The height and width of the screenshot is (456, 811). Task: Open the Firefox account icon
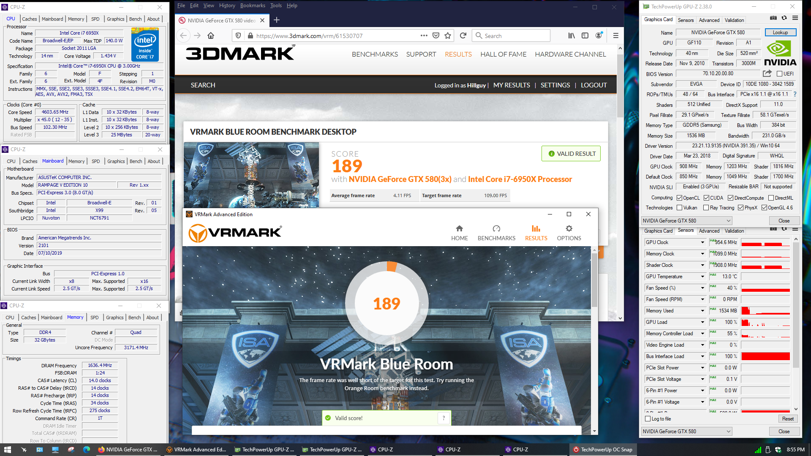(x=599, y=35)
